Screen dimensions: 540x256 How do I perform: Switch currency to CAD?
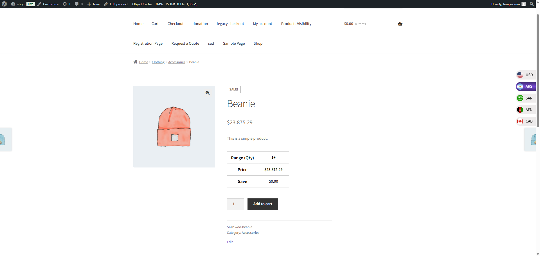pos(525,121)
